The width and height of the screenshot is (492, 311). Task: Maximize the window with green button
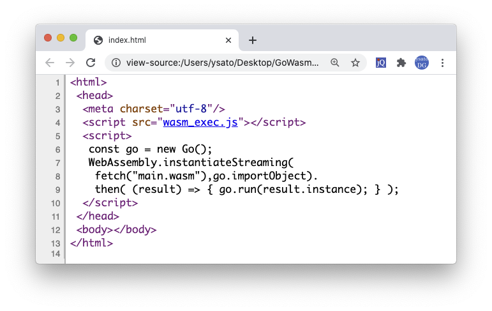(x=73, y=38)
